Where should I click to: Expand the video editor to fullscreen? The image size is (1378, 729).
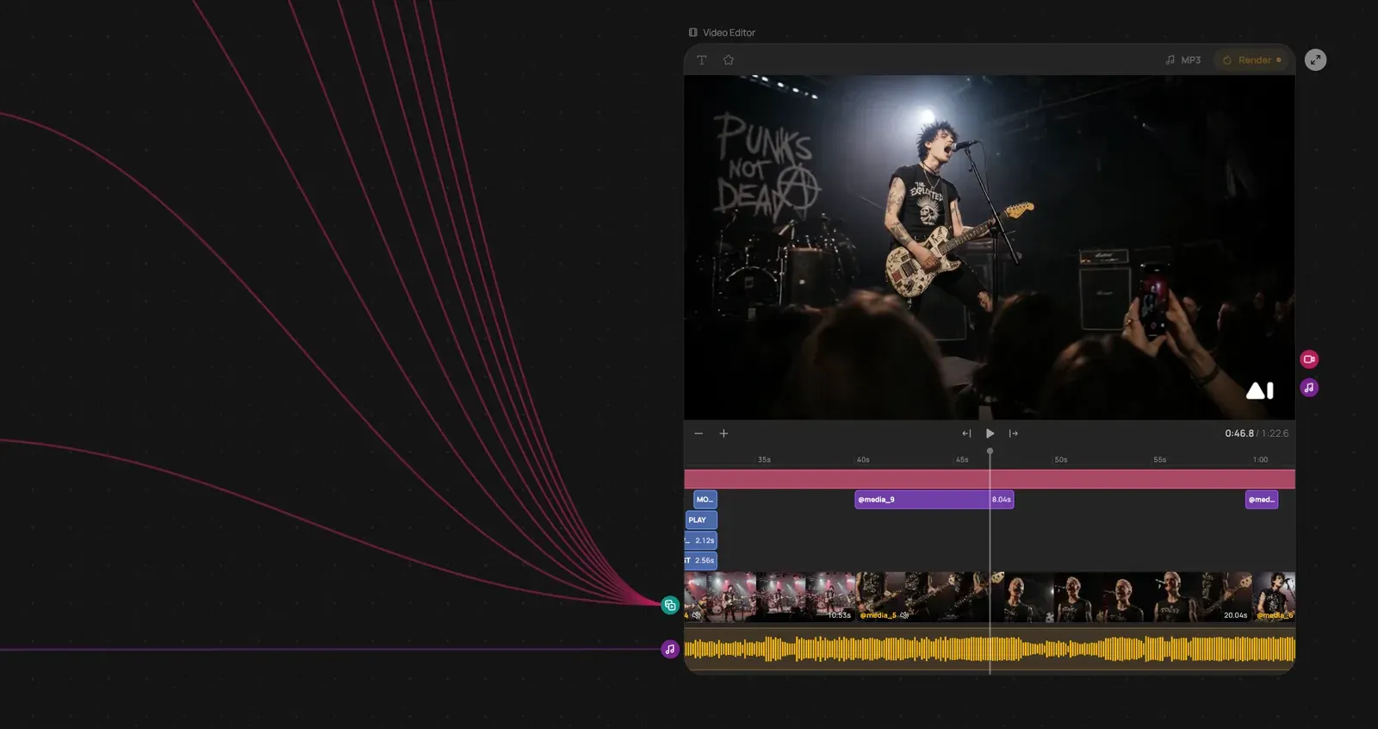pyautogui.click(x=1315, y=60)
